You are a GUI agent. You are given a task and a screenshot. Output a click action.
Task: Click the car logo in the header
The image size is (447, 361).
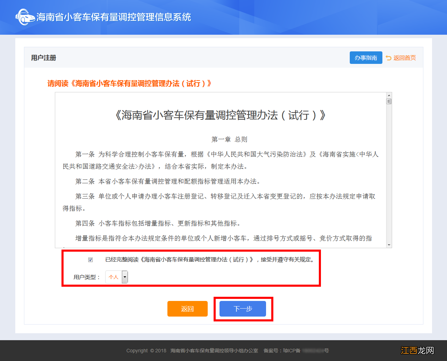(x=24, y=17)
